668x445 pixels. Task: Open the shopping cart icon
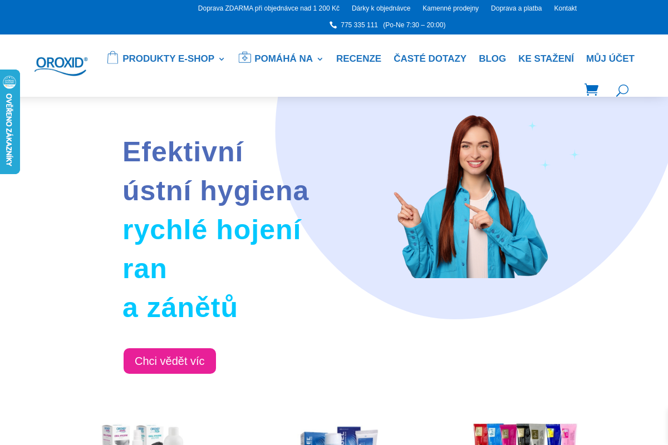(591, 90)
